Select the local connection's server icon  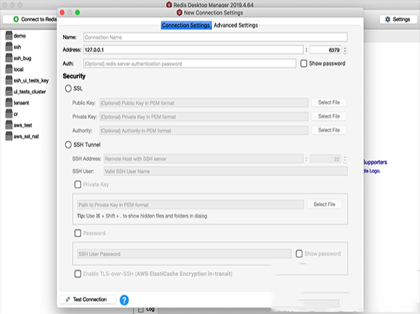8,69
